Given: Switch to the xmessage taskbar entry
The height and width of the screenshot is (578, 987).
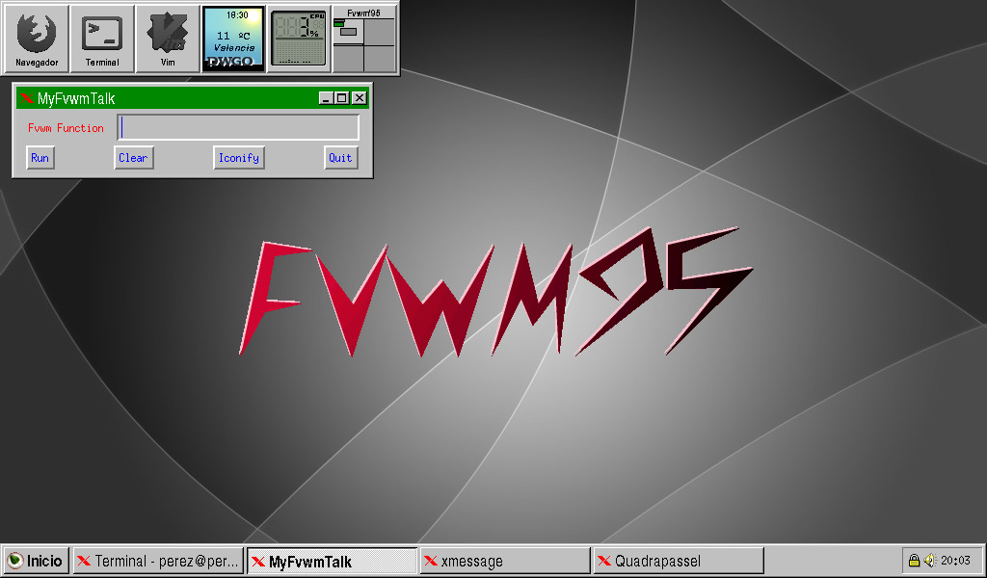Looking at the screenshot, I should [x=505, y=561].
